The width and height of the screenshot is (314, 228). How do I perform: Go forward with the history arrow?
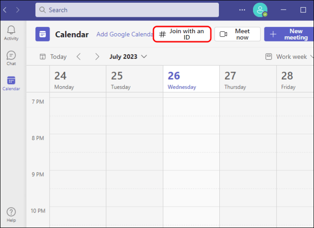(17, 10)
